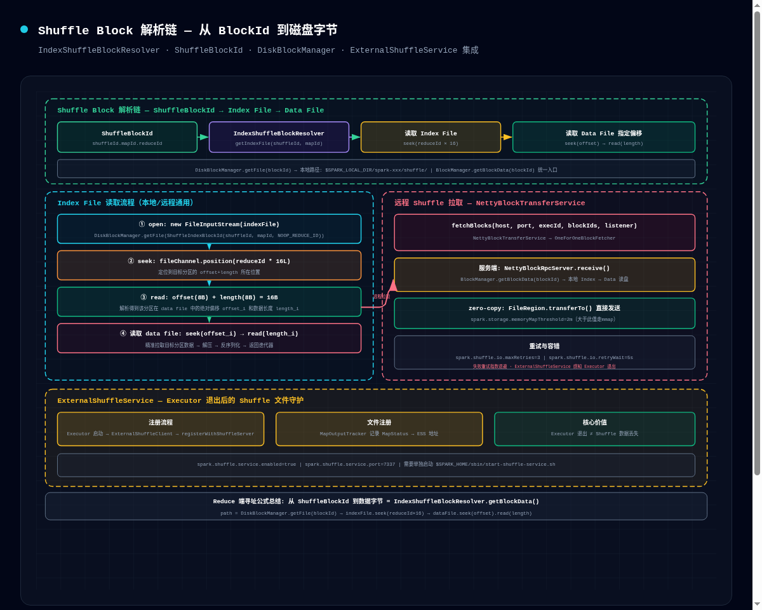Viewport: 762px width, 610px height.
Task: Select the ShuffleBlockId box
Action: tap(127, 137)
